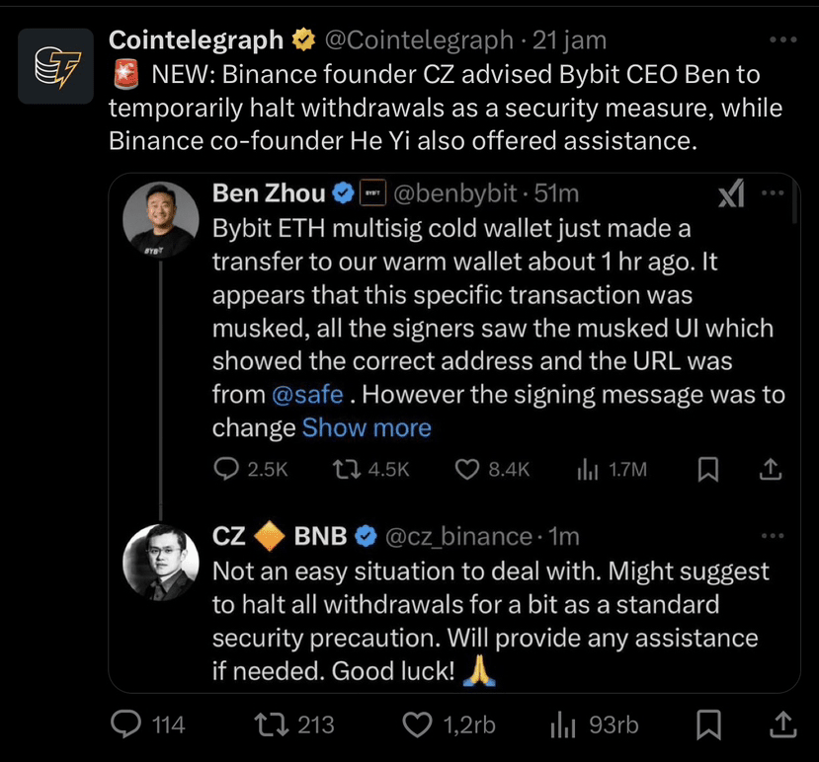Reply to Ben Zhou's tweet

pyautogui.click(x=227, y=471)
